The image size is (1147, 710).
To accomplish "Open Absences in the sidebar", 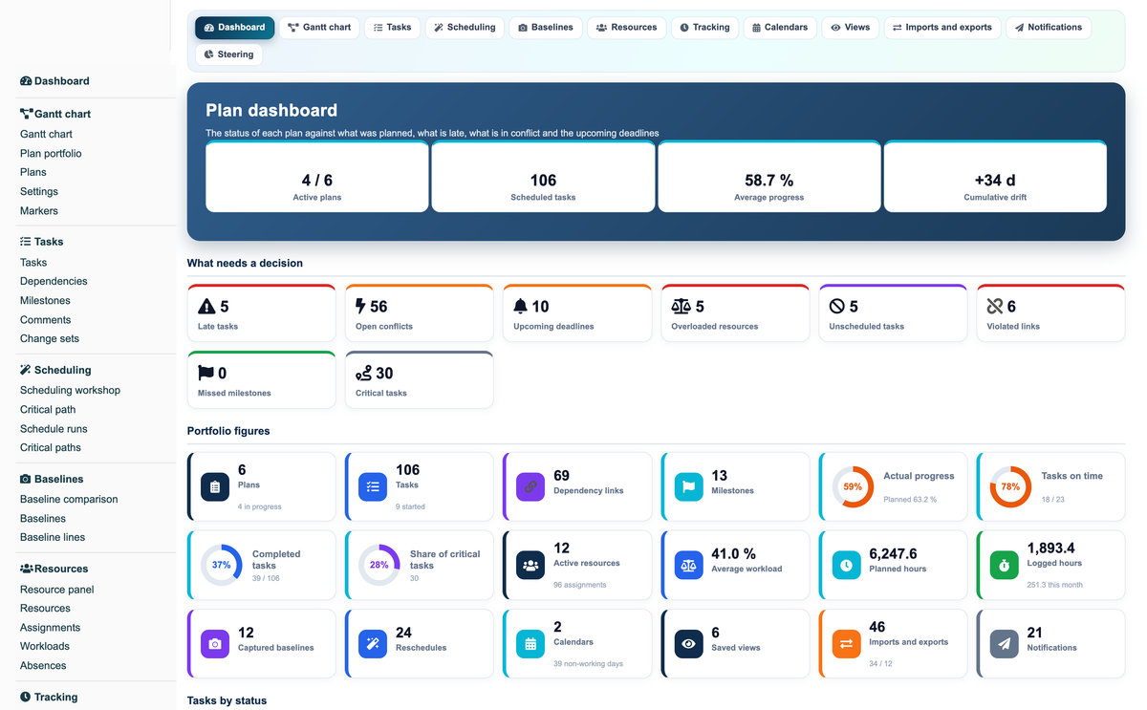I will point(43,666).
